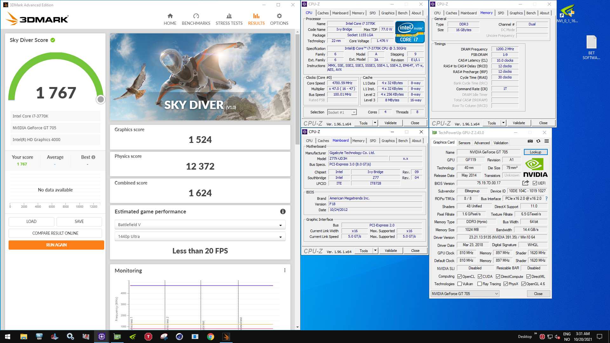Click the scrollbar down arrow in 3DMark
The height and width of the screenshot is (343, 610).
(x=297, y=327)
